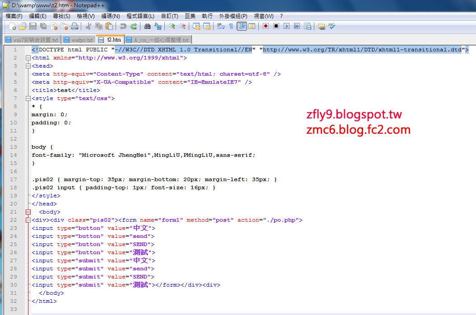
Task: Click the Save recorded macro icon
Action: (307, 26)
